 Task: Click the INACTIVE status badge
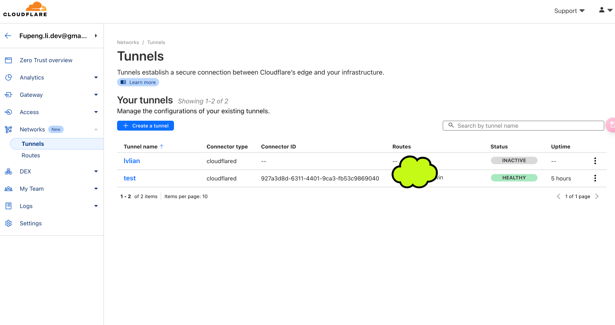click(x=514, y=161)
